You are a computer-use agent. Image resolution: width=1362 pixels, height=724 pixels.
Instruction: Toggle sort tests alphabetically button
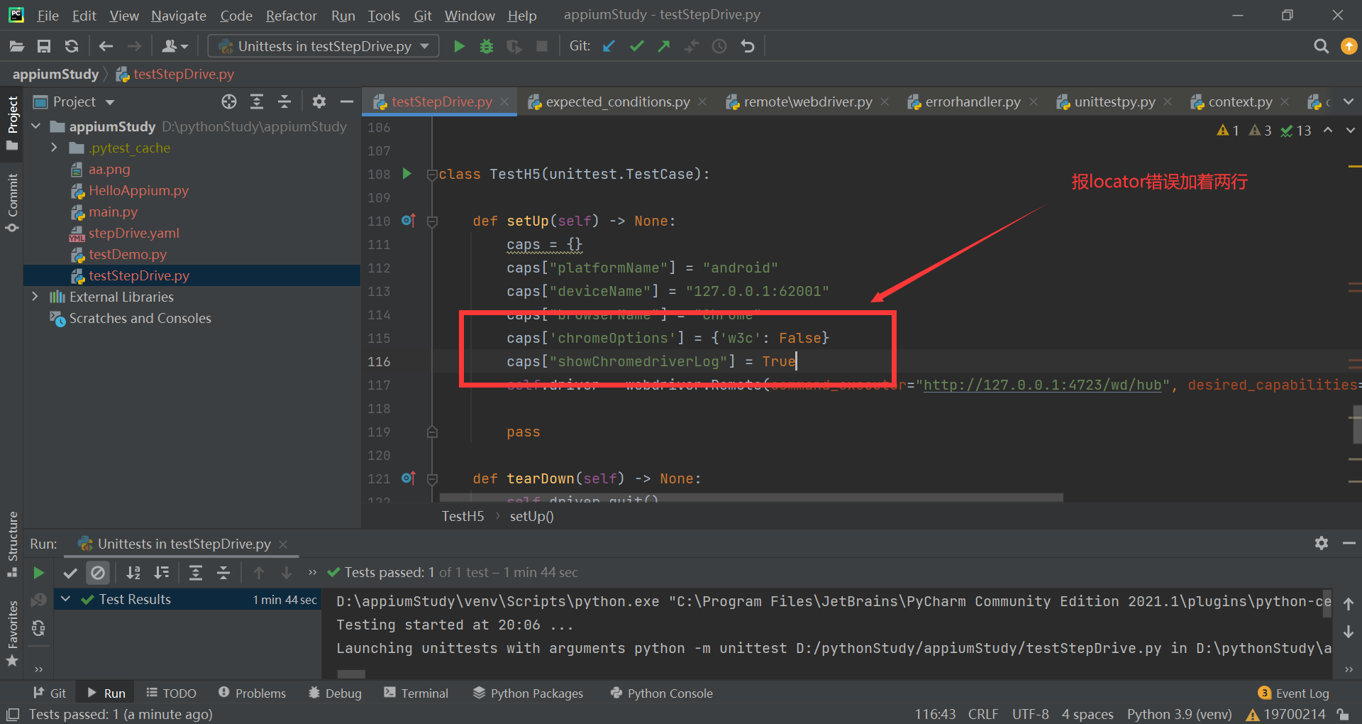(x=133, y=573)
